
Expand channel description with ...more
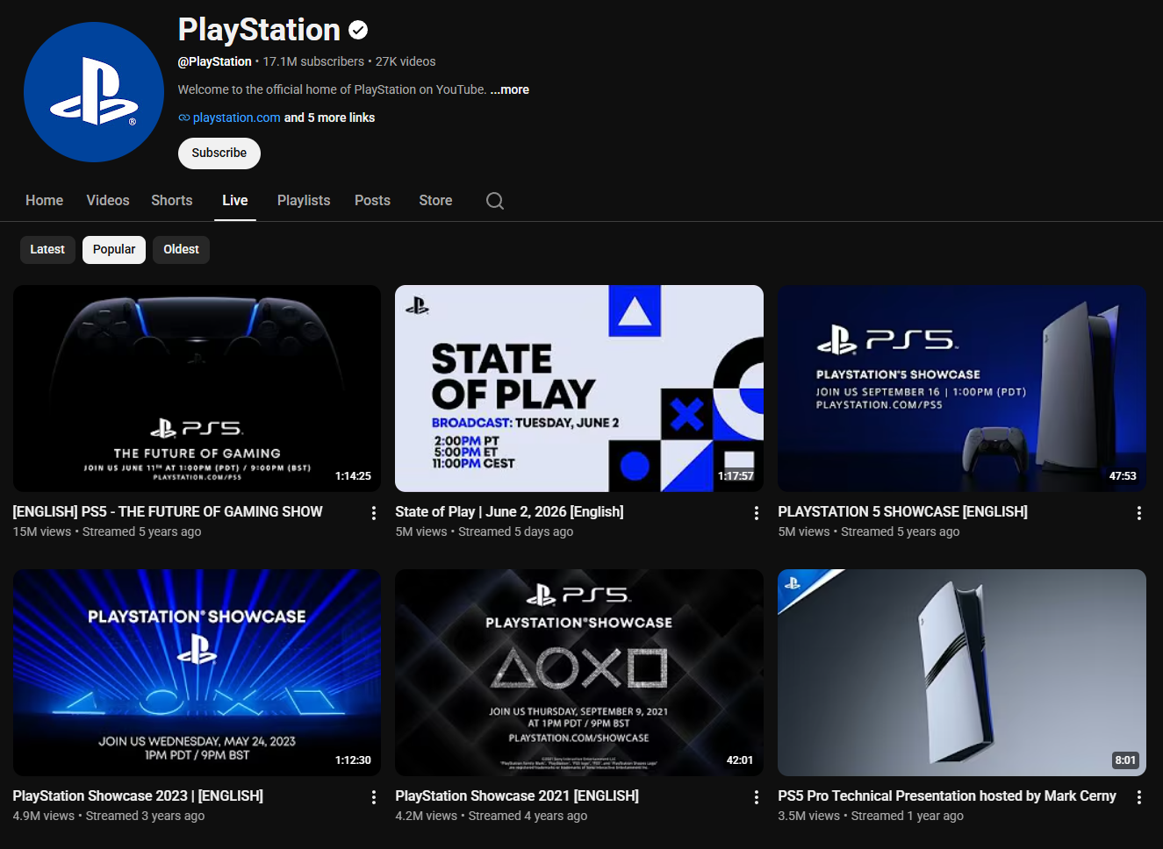510,89
